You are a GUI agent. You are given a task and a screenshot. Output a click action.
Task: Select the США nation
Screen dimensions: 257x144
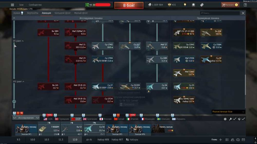[48, 119]
